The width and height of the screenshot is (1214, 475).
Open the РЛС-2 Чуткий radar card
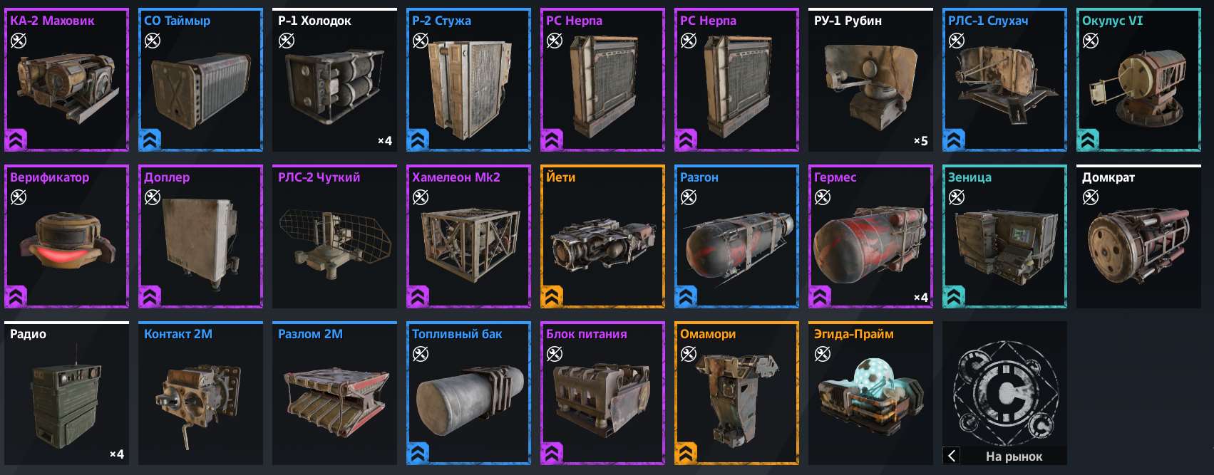pos(334,236)
